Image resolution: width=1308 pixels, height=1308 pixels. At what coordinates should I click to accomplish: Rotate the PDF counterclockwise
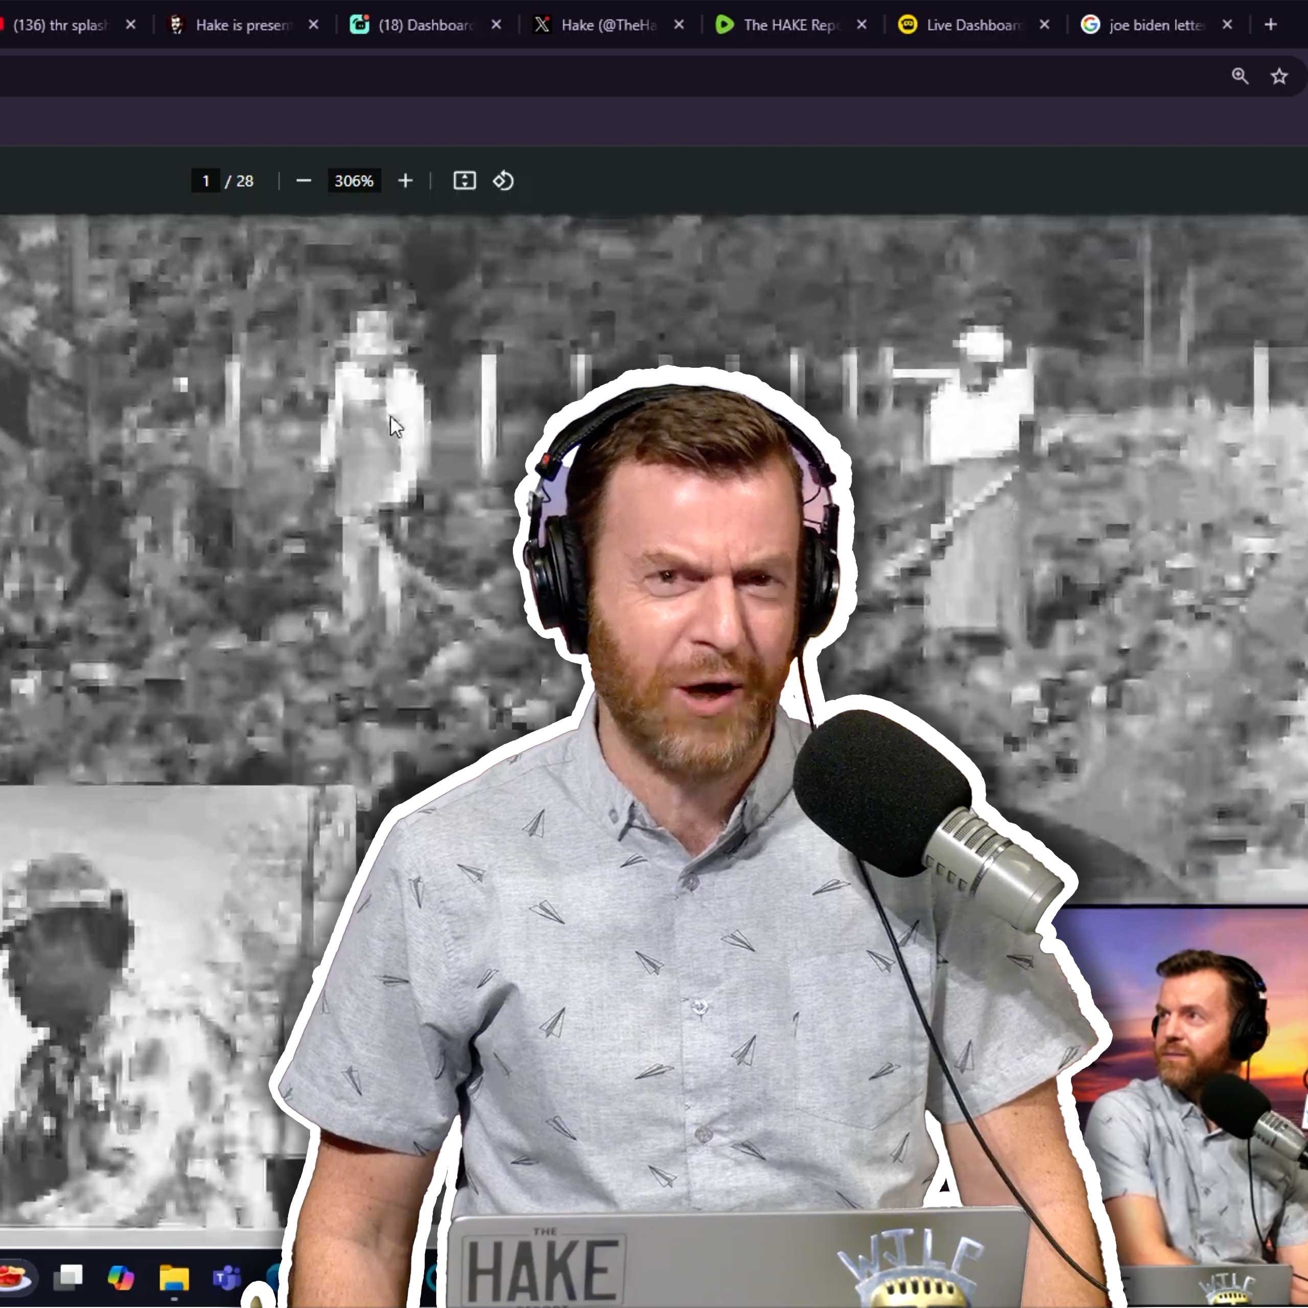(503, 181)
